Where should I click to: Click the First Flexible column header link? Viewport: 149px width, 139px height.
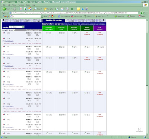[x=100, y=28]
